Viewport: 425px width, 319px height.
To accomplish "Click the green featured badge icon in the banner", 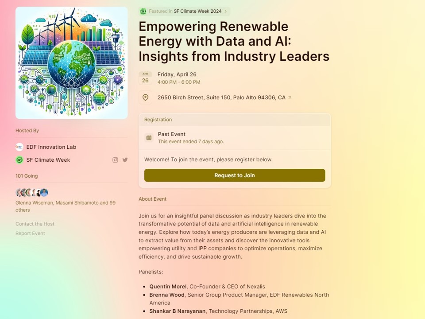I will click(x=143, y=11).
